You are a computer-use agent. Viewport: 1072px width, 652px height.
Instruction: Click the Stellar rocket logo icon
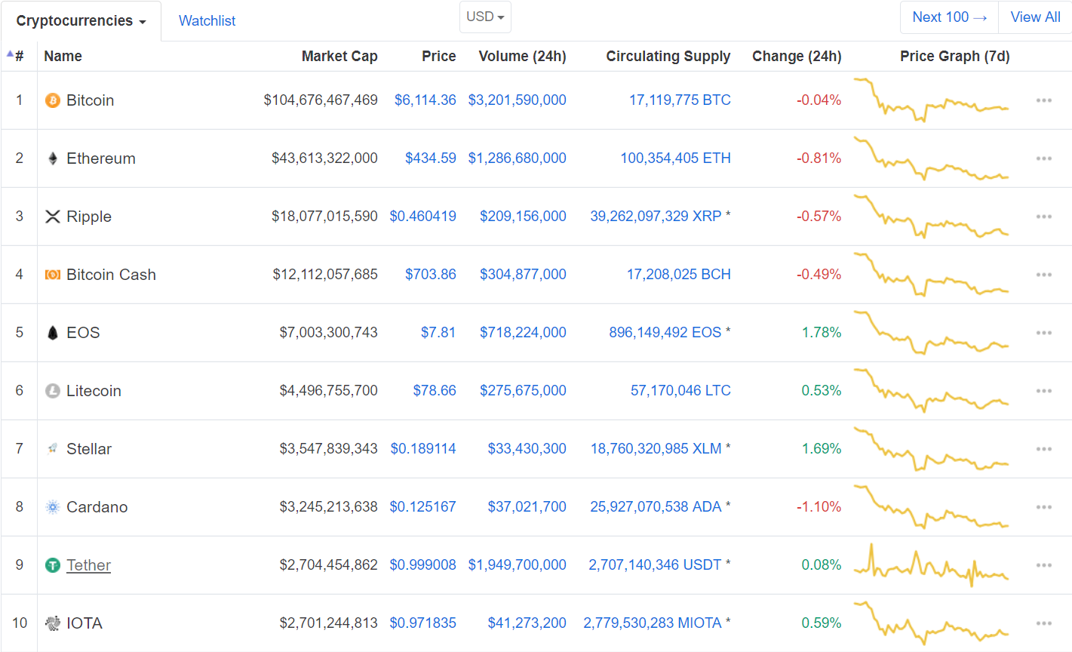pos(53,449)
